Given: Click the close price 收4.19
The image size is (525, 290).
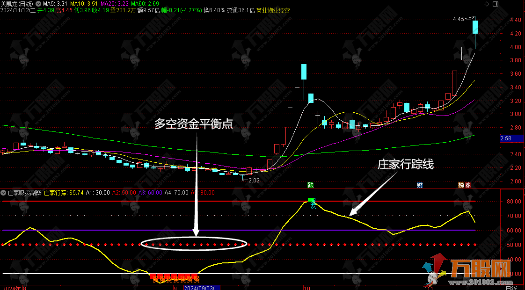Looking at the screenshot, I should [x=100, y=10].
